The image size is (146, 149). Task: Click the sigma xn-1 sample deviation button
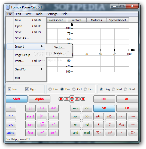(133, 125)
